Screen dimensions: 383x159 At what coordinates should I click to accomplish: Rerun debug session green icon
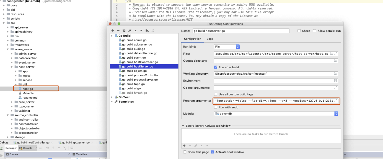(1, 148)
